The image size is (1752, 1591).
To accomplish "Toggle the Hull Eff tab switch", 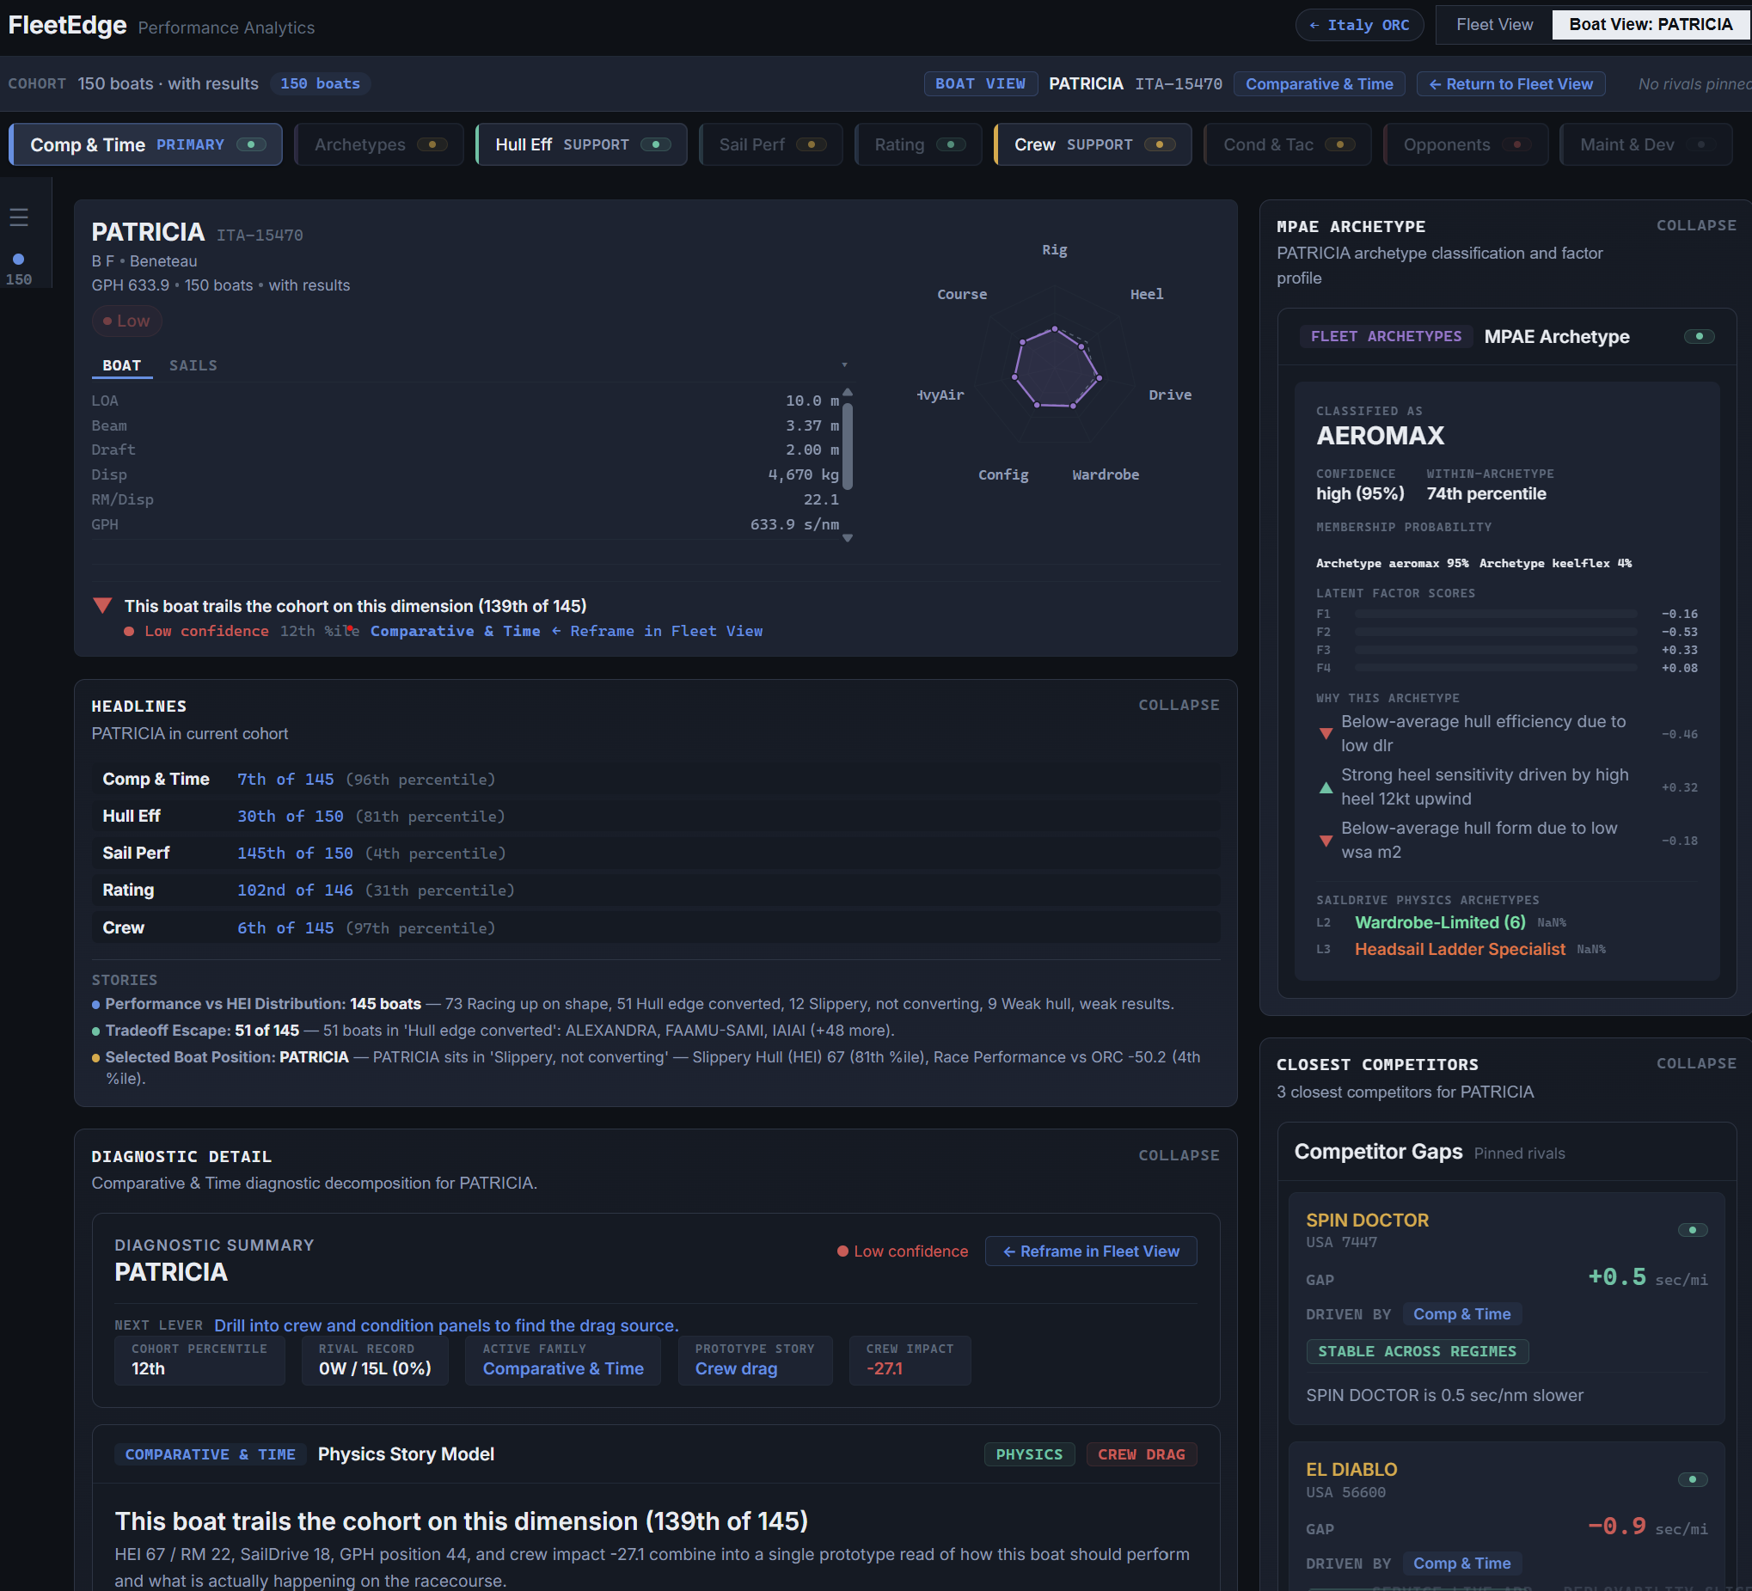I will [655, 144].
